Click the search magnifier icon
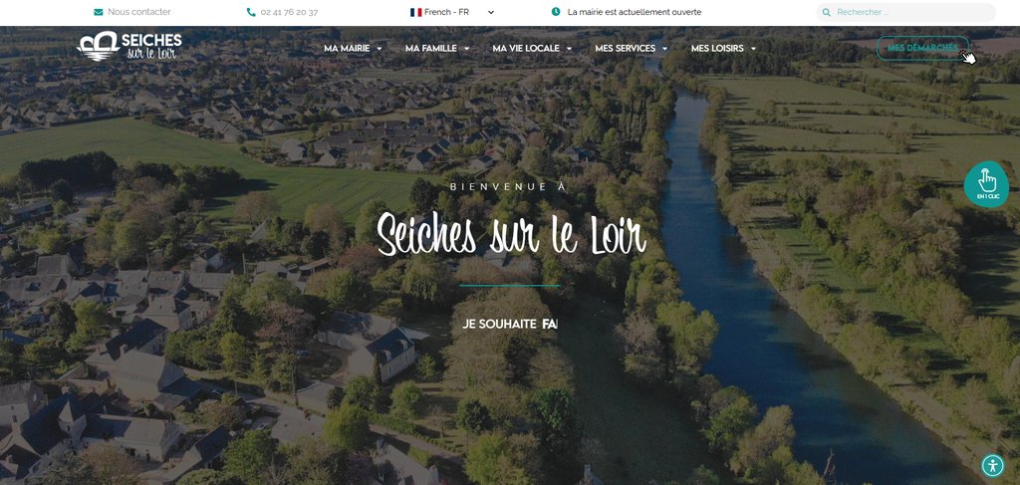The height and width of the screenshot is (485, 1020). coord(826,12)
